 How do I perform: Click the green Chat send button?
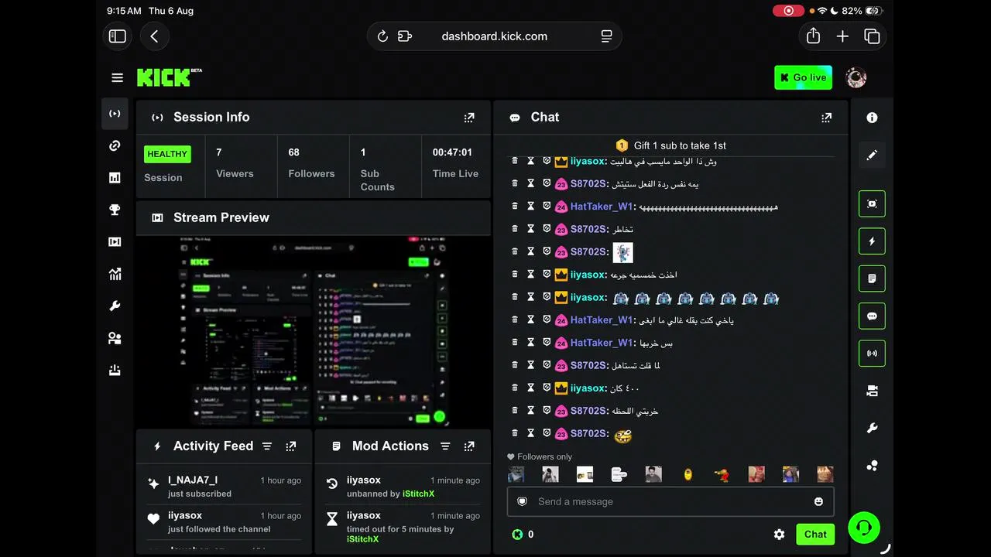tap(815, 535)
